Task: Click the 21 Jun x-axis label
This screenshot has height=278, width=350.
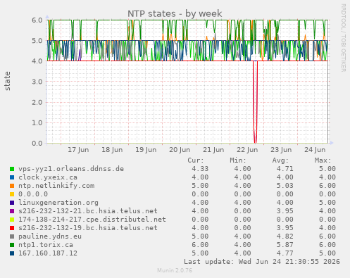Action: coord(213,150)
